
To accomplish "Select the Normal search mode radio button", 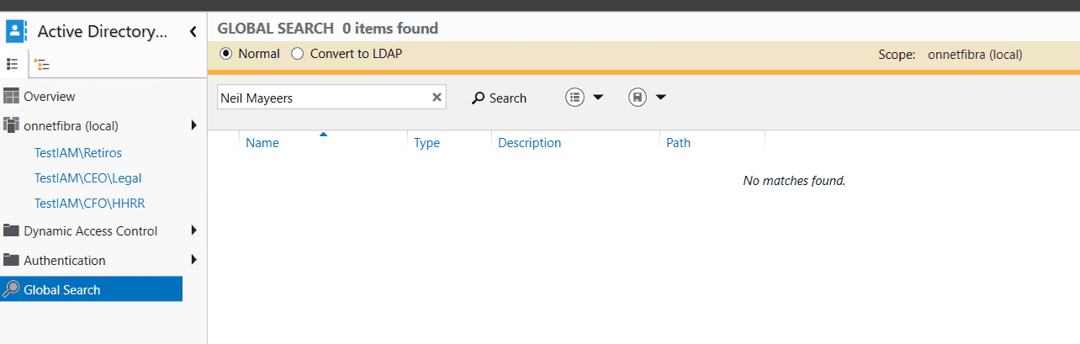I will click(x=225, y=54).
